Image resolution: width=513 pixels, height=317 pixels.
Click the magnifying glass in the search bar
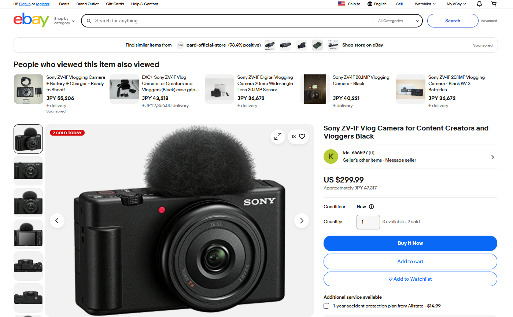89,21
